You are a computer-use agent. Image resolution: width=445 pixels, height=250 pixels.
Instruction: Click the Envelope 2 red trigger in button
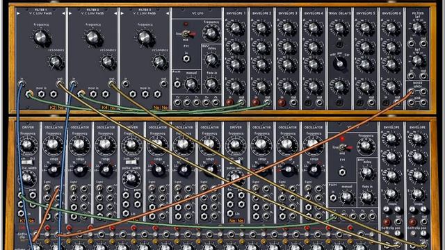point(255,102)
